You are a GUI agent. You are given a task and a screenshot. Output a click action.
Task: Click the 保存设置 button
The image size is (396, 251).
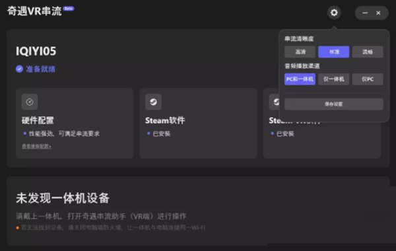[333, 104]
